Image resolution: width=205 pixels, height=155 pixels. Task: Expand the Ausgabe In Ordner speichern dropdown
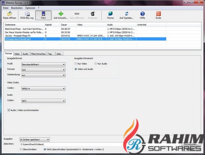[x=35, y=140]
